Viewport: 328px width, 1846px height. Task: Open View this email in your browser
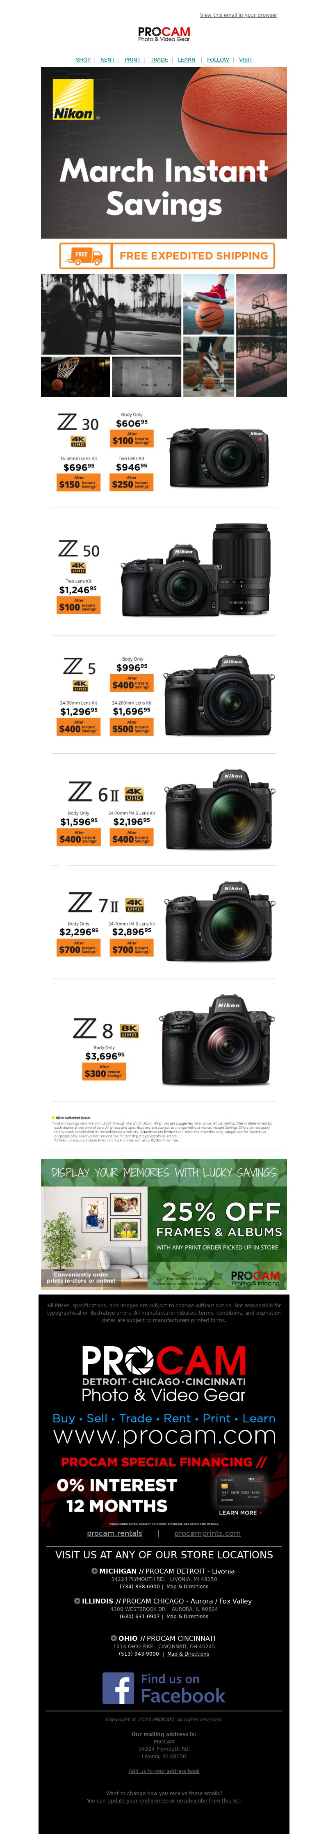239,14
